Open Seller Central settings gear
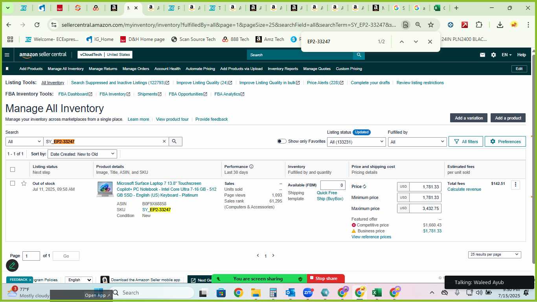The image size is (537, 302). [x=493, y=55]
